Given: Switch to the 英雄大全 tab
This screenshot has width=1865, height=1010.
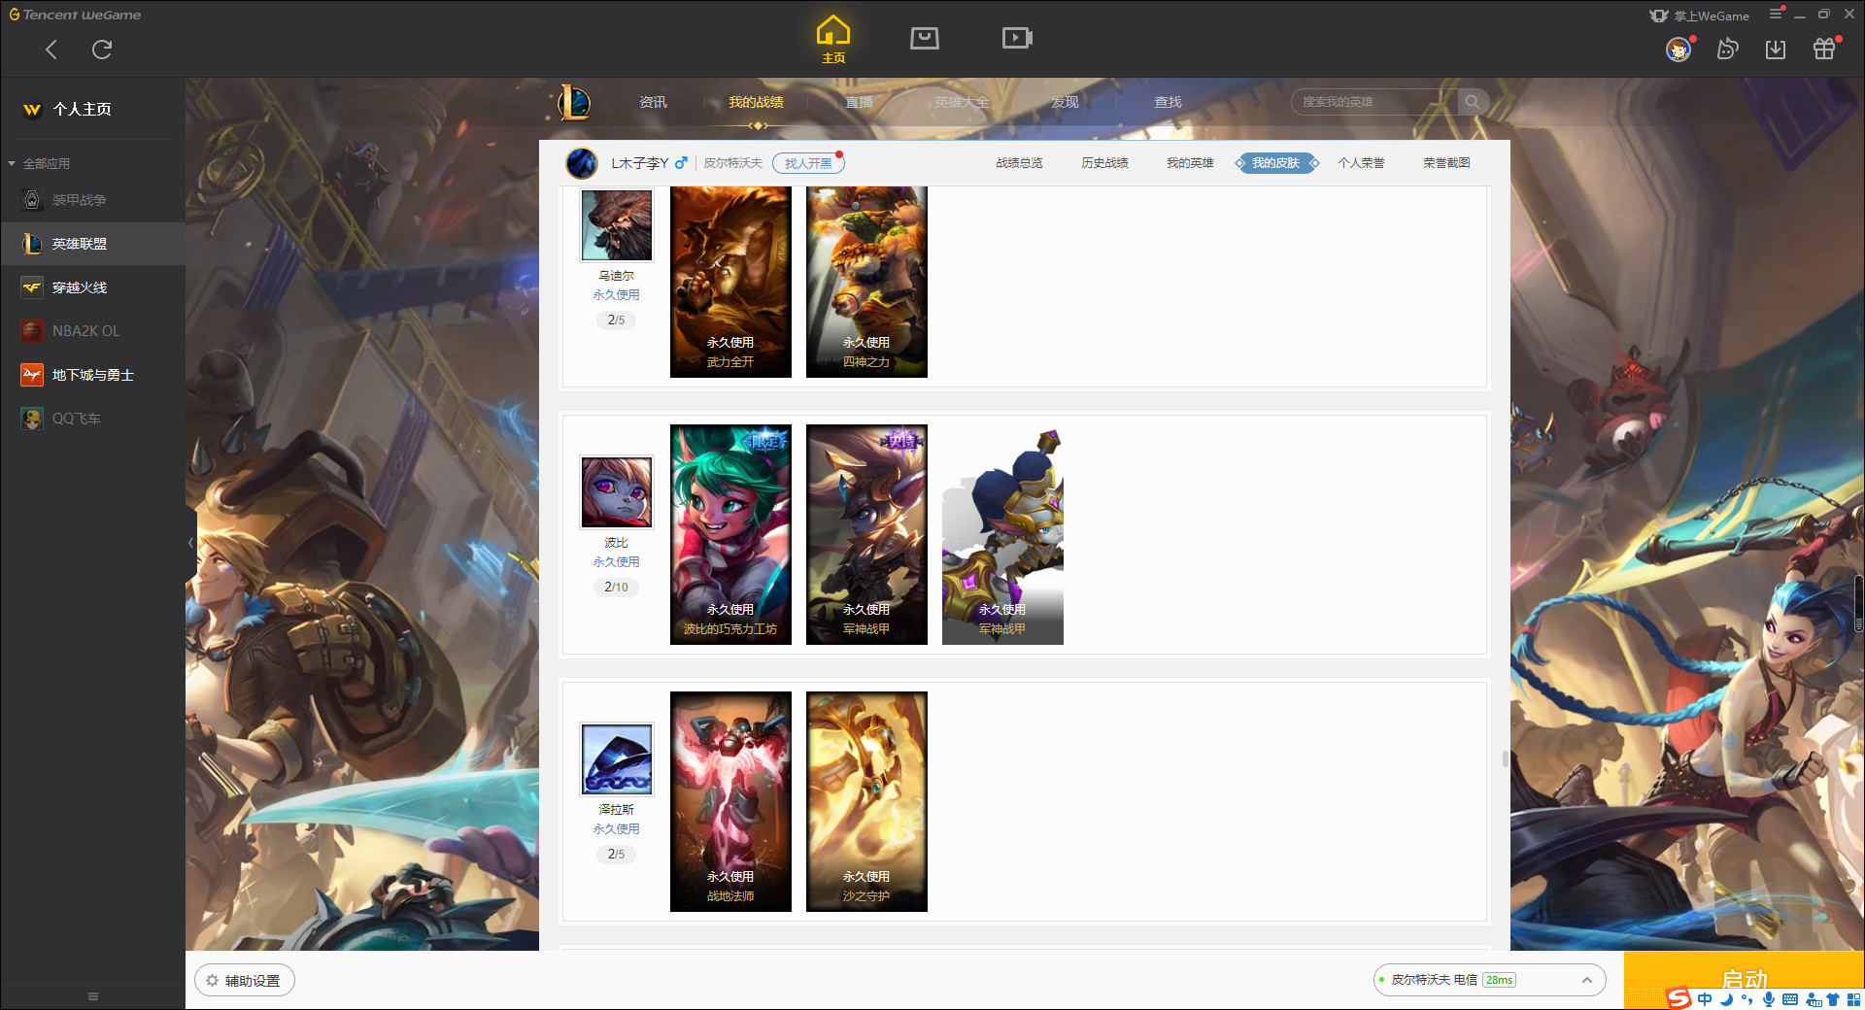Looking at the screenshot, I should (962, 102).
